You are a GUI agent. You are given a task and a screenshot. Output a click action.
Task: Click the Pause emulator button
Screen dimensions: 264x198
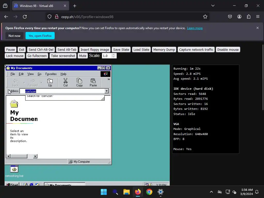10,50
